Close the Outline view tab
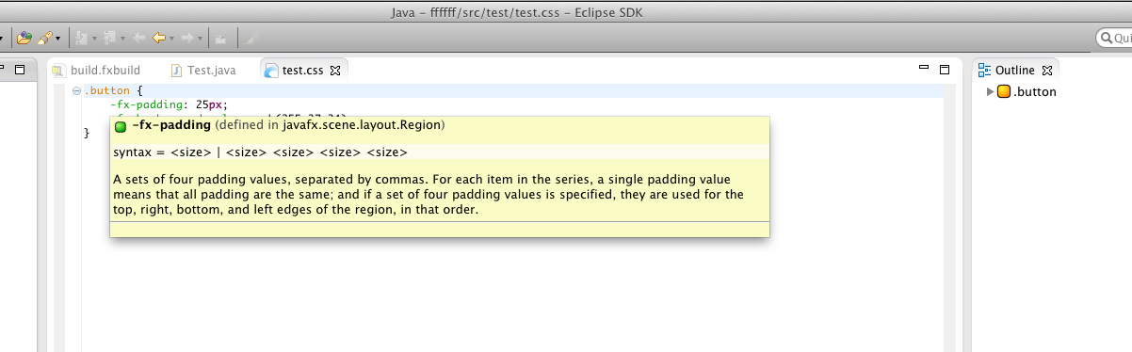 (x=1047, y=71)
